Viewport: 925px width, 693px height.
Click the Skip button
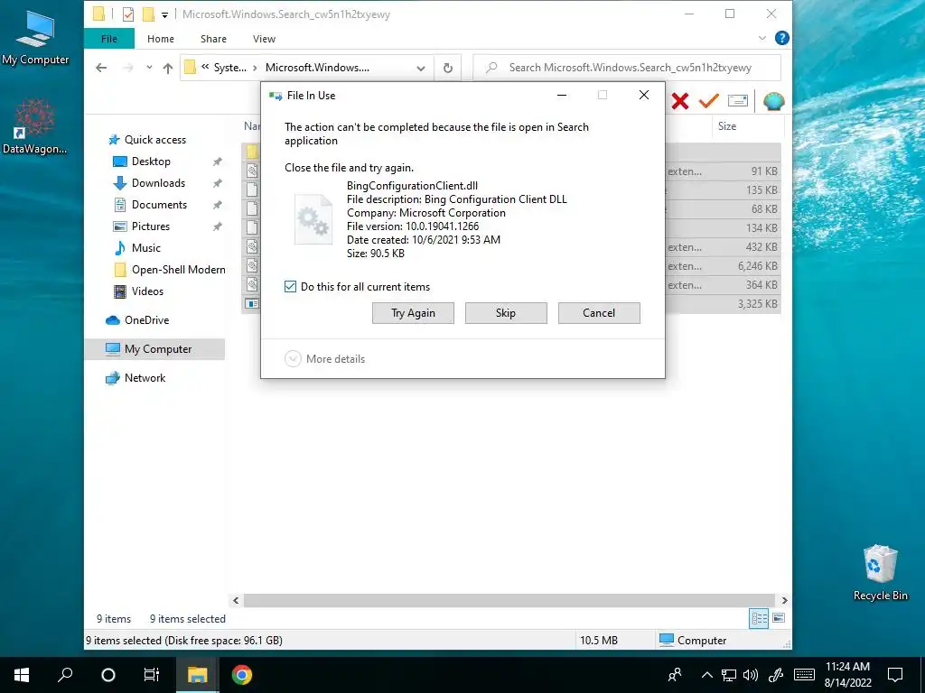506,313
